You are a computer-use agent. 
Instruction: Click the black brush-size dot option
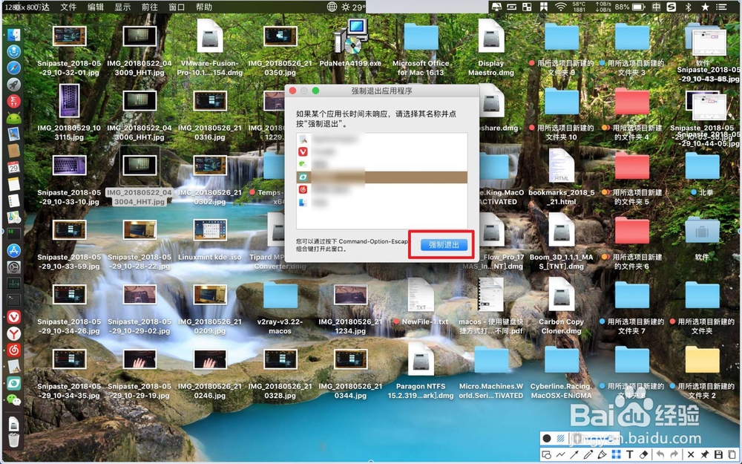(547, 438)
